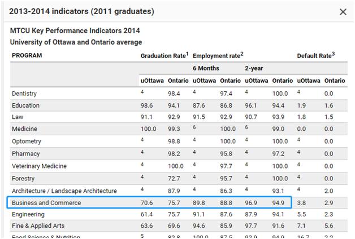Click 'Architecture / Landscape Architecture' program name
Viewport: 355px width, 239px height.
(x=64, y=191)
